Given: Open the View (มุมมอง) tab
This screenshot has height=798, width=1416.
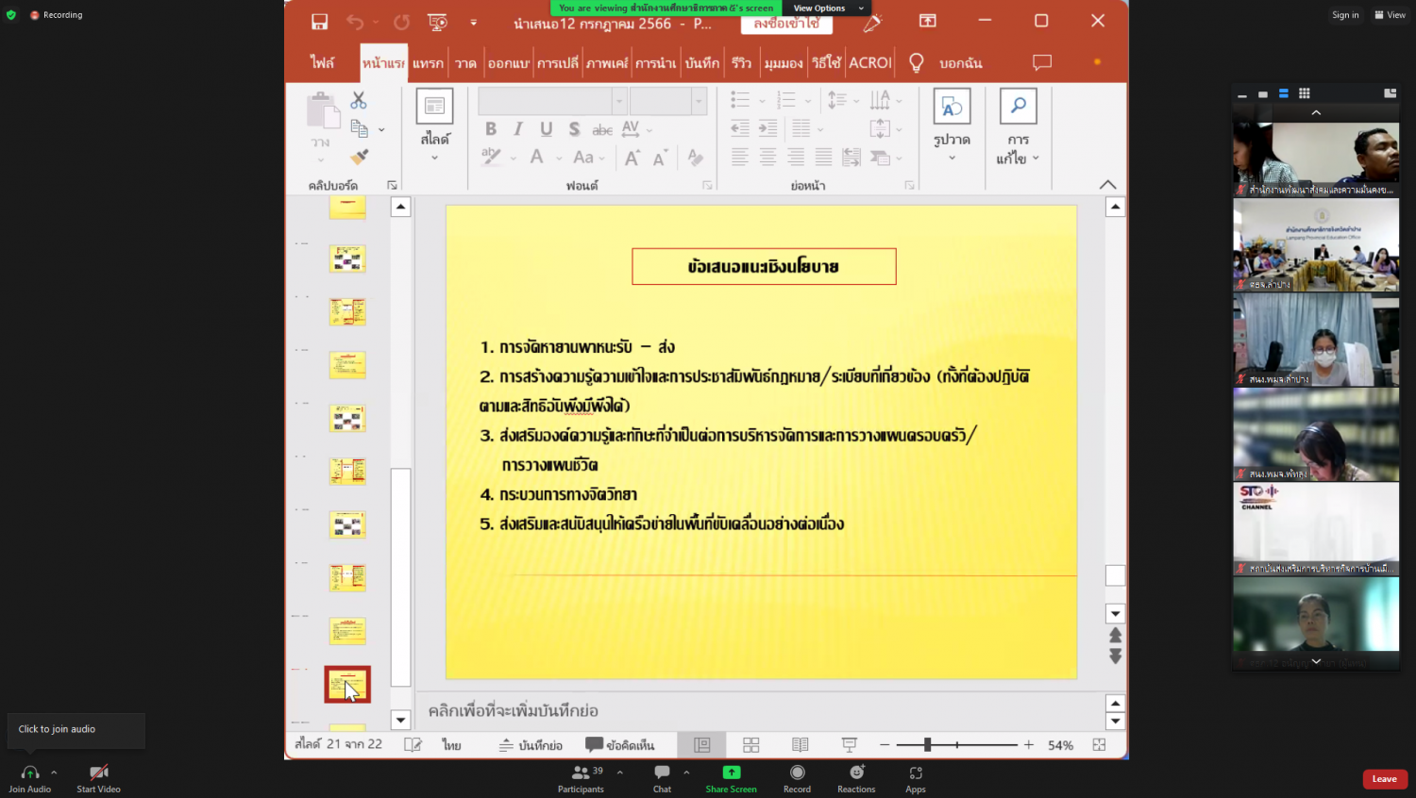Looking at the screenshot, I should point(784,63).
